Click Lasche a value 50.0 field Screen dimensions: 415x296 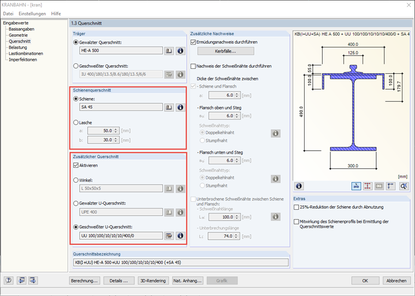pos(103,131)
